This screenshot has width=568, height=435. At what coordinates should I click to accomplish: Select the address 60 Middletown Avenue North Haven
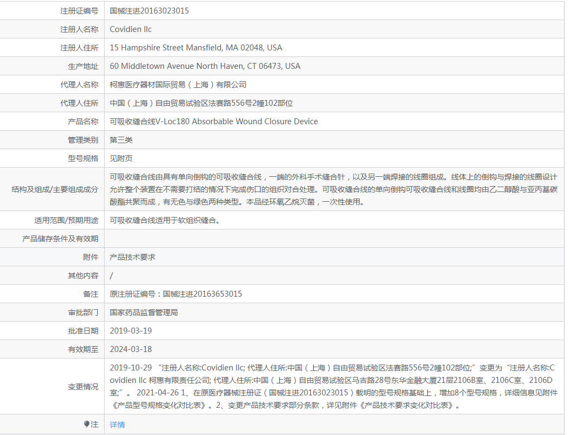205,66
